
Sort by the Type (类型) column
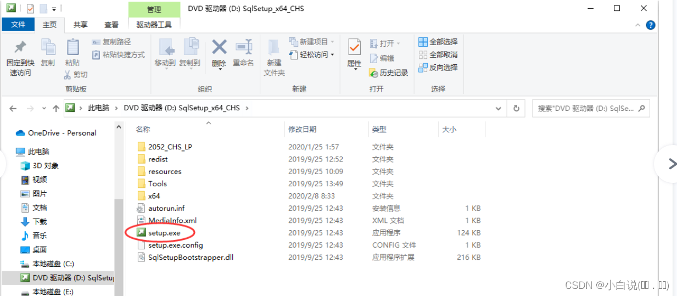click(x=379, y=129)
